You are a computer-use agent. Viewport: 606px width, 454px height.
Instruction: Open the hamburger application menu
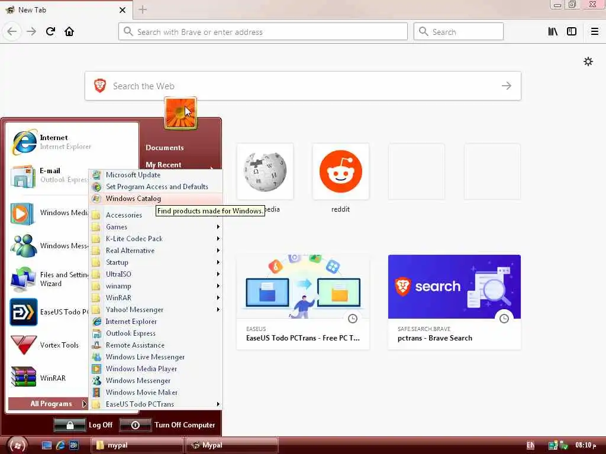[595, 32]
